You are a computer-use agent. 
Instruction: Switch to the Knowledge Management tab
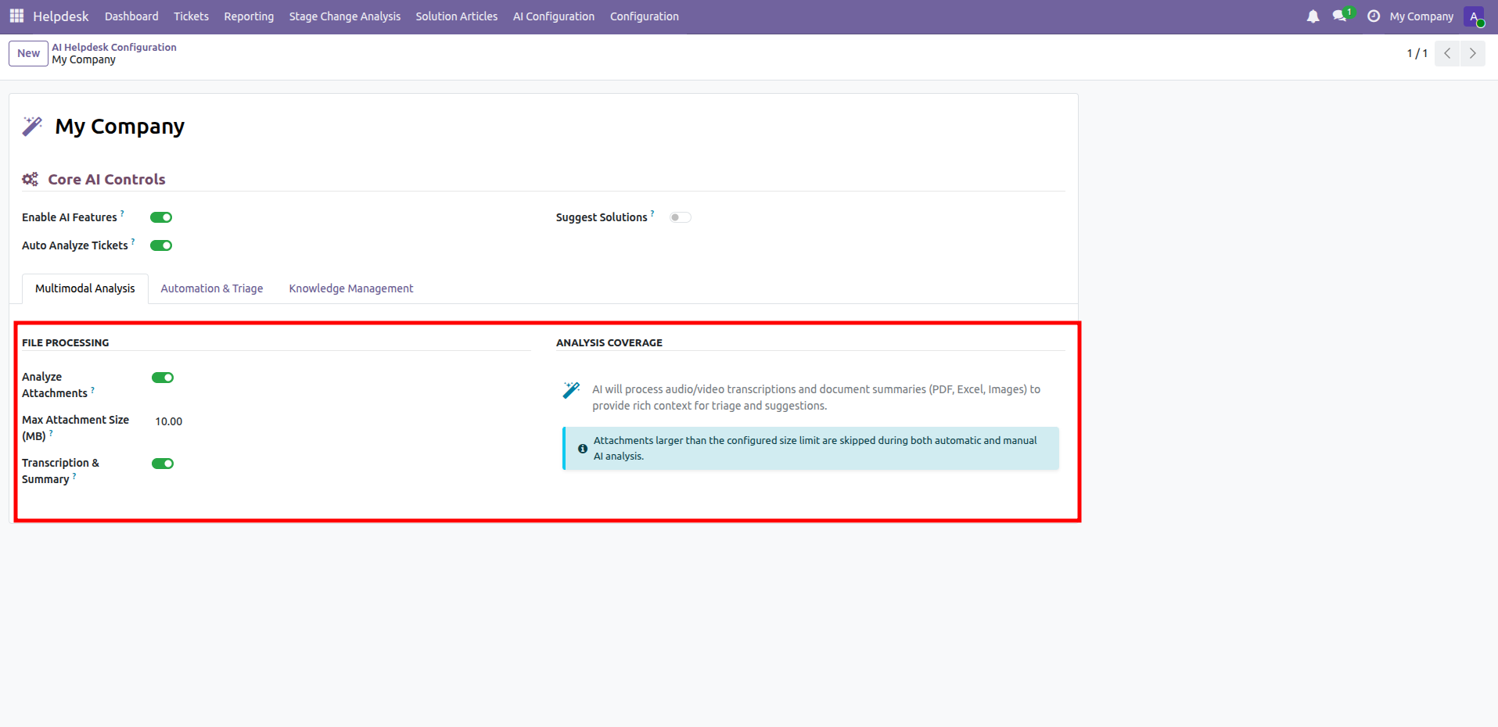coord(351,288)
